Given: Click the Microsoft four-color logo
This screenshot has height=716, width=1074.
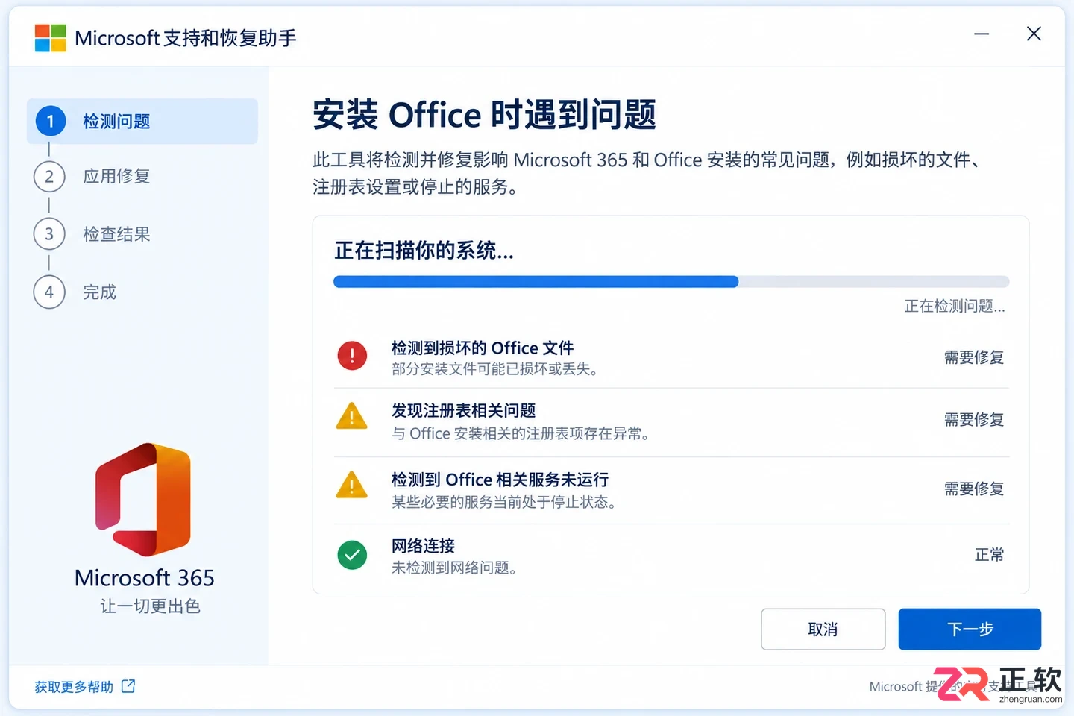Looking at the screenshot, I should [x=50, y=38].
